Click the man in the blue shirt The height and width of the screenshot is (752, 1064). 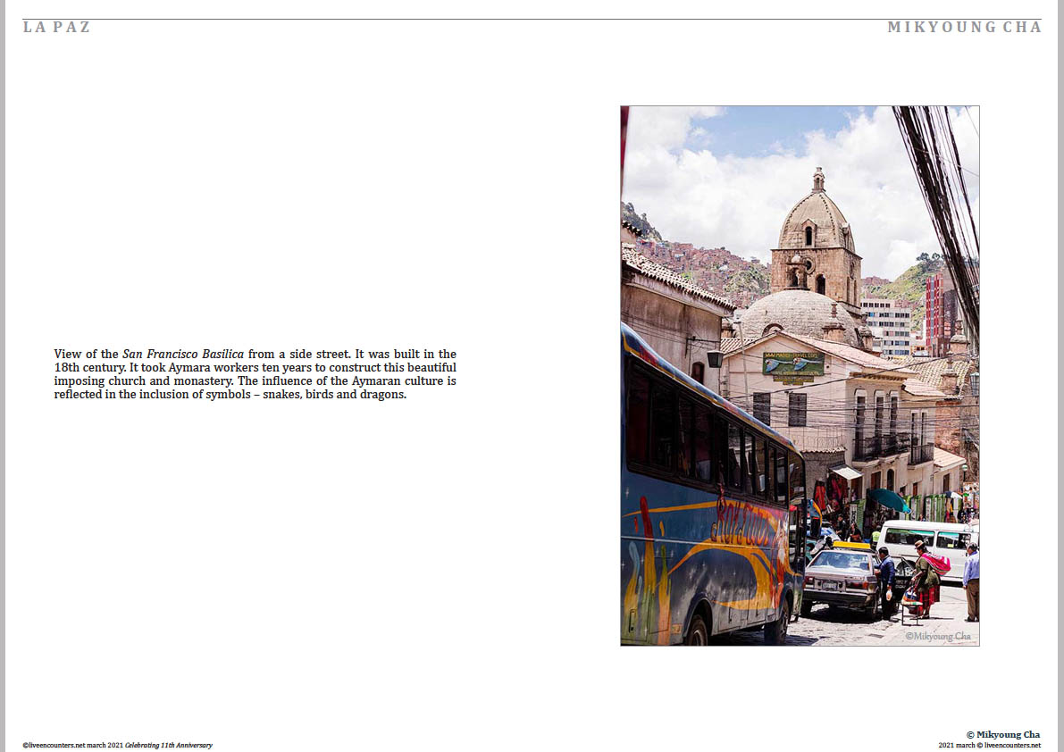[971, 581]
